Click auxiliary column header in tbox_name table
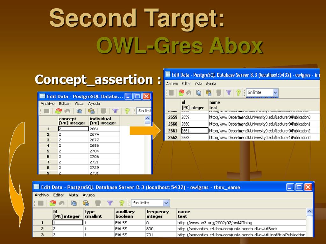326x244 pixels. (130, 214)
